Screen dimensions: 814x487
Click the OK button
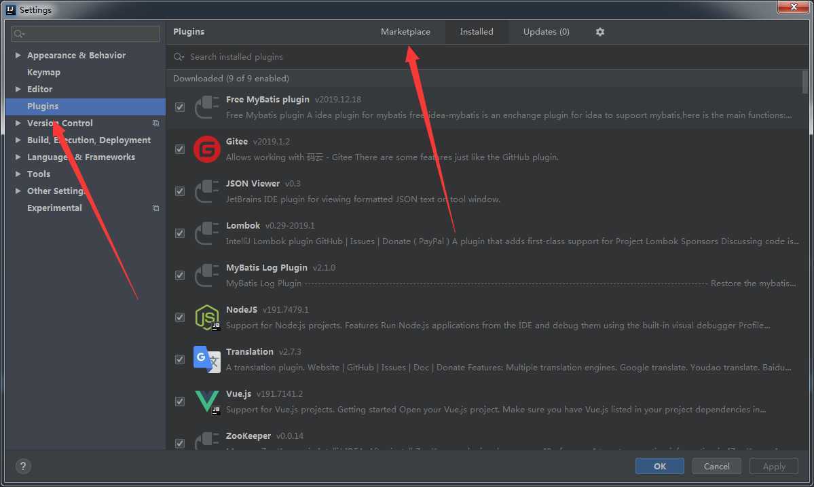click(659, 466)
